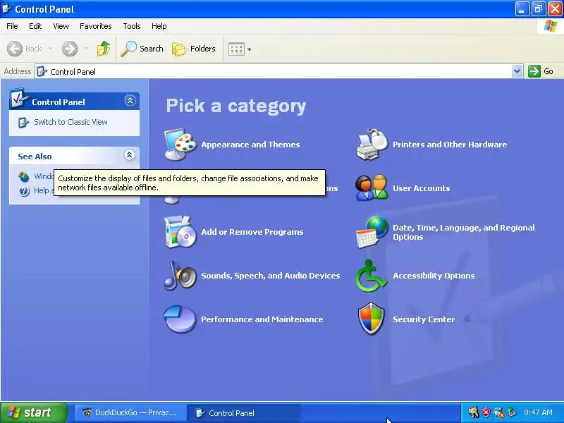Click the Performance and Maintenance pie chart icon
The height and width of the screenshot is (423, 564).
(x=180, y=319)
